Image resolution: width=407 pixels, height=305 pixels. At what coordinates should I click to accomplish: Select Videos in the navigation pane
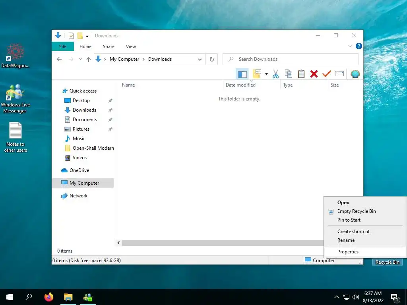tap(79, 158)
